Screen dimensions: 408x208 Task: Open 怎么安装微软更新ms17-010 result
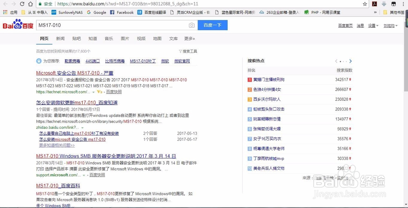[x=77, y=103]
